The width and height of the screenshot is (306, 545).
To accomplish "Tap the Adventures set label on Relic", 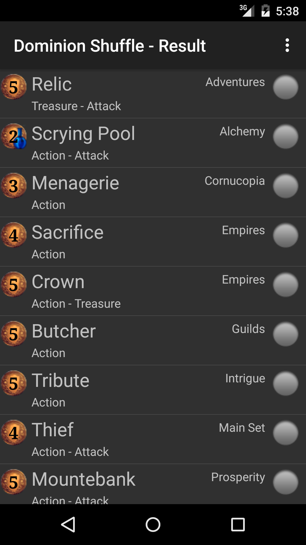I will (235, 82).
